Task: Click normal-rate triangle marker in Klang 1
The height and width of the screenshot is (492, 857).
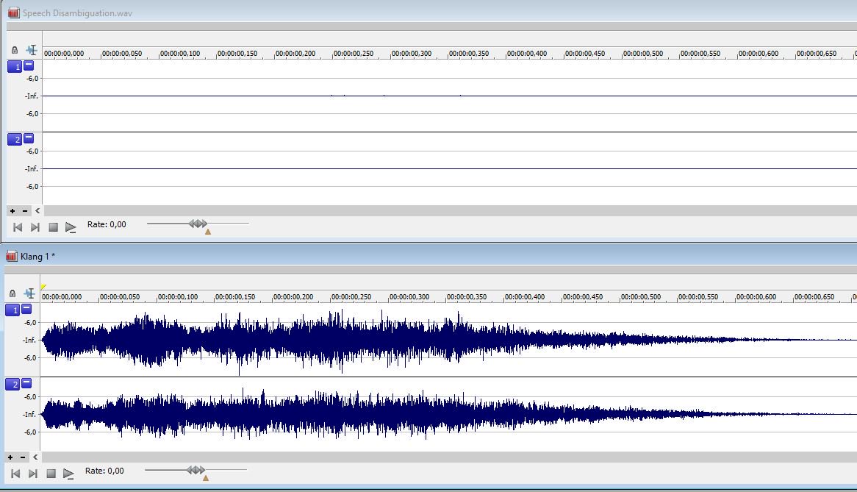Action: pos(206,478)
